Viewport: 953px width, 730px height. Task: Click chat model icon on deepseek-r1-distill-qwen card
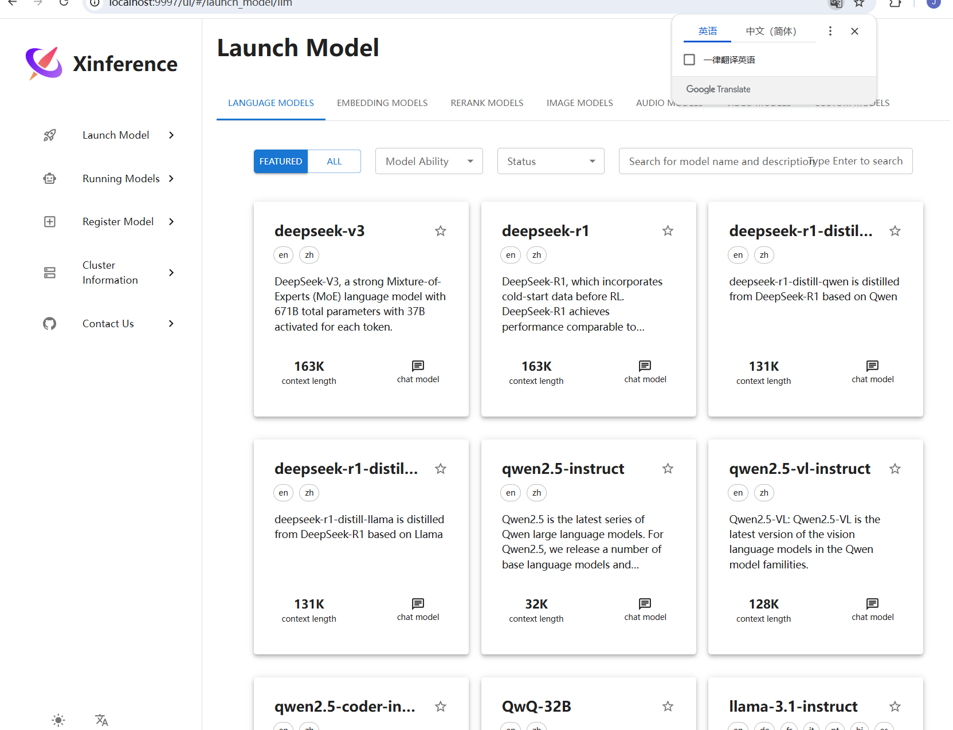tap(873, 366)
